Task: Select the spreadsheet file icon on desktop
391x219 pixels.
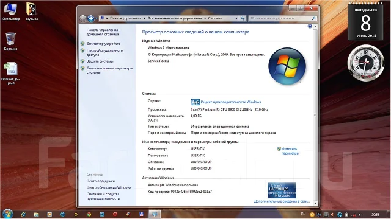Action: click(x=10, y=73)
